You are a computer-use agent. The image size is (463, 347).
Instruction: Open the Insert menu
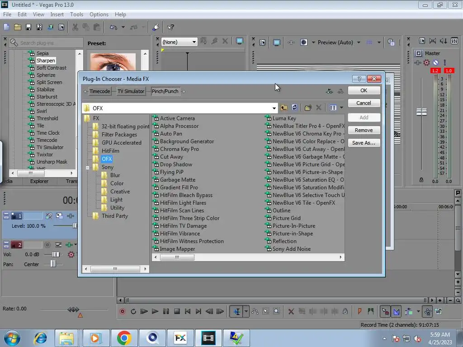[x=57, y=14]
